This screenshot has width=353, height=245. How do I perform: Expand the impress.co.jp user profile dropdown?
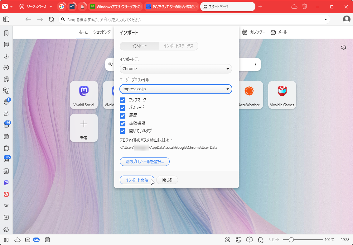click(x=176, y=89)
